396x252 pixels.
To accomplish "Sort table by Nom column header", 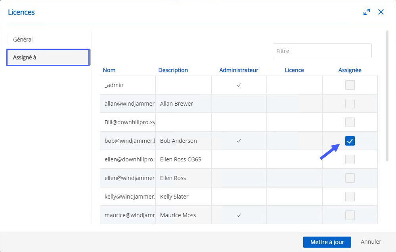I will coord(109,70).
